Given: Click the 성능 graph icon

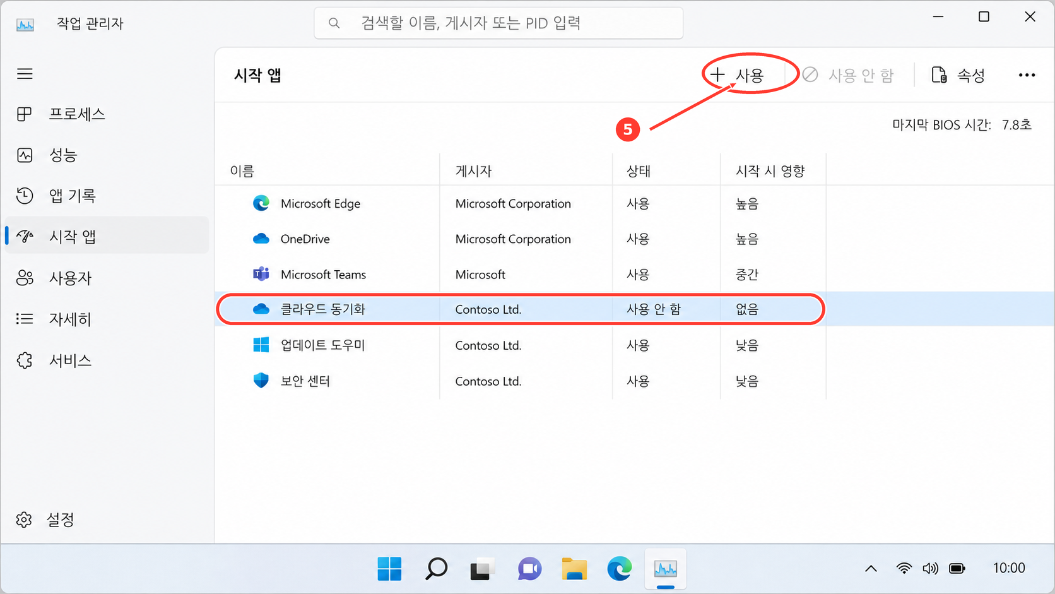Looking at the screenshot, I should [x=25, y=155].
